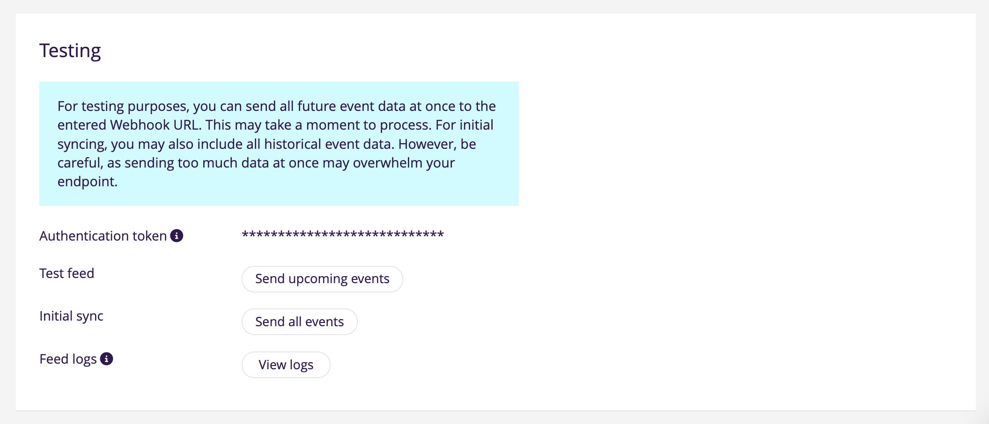Screen dimensions: 989x424
Task: Click "For testing purposes" in the notice
Action: pos(123,107)
